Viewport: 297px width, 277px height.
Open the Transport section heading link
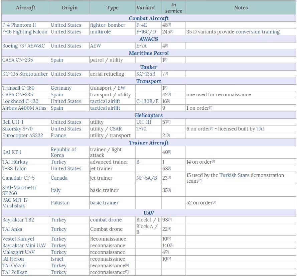click(x=149, y=81)
